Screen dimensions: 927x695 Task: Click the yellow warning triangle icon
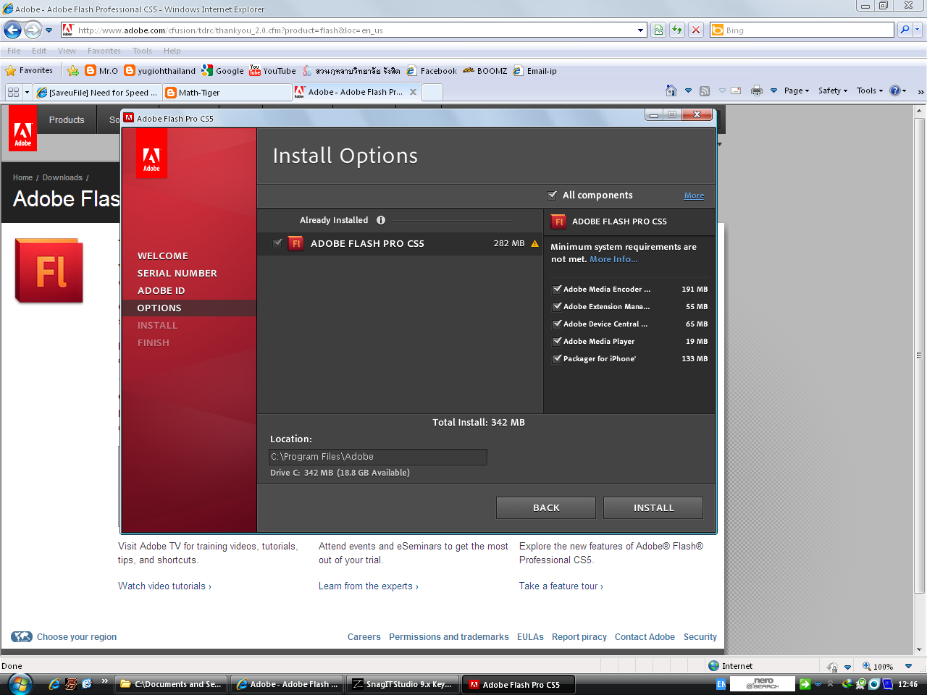click(534, 243)
